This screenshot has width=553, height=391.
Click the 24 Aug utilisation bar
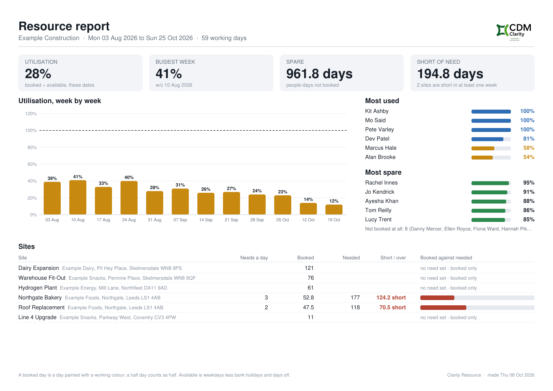tap(129, 198)
